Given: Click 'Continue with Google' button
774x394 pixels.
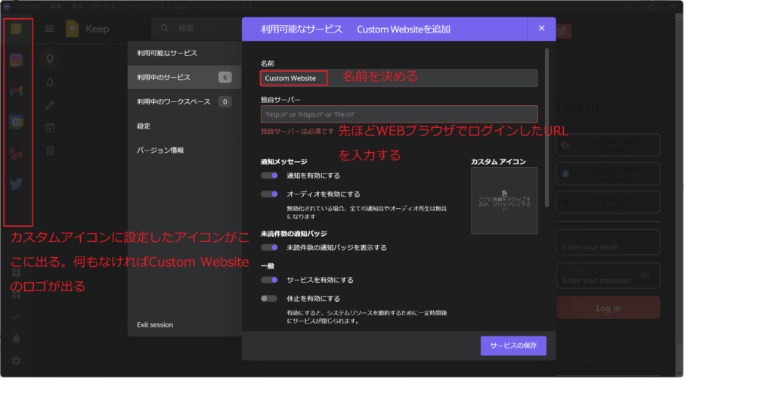Looking at the screenshot, I should pyautogui.click(x=608, y=145).
